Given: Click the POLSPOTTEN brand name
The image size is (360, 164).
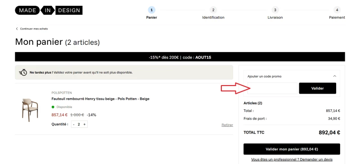Looking at the screenshot, I should (62, 93).
